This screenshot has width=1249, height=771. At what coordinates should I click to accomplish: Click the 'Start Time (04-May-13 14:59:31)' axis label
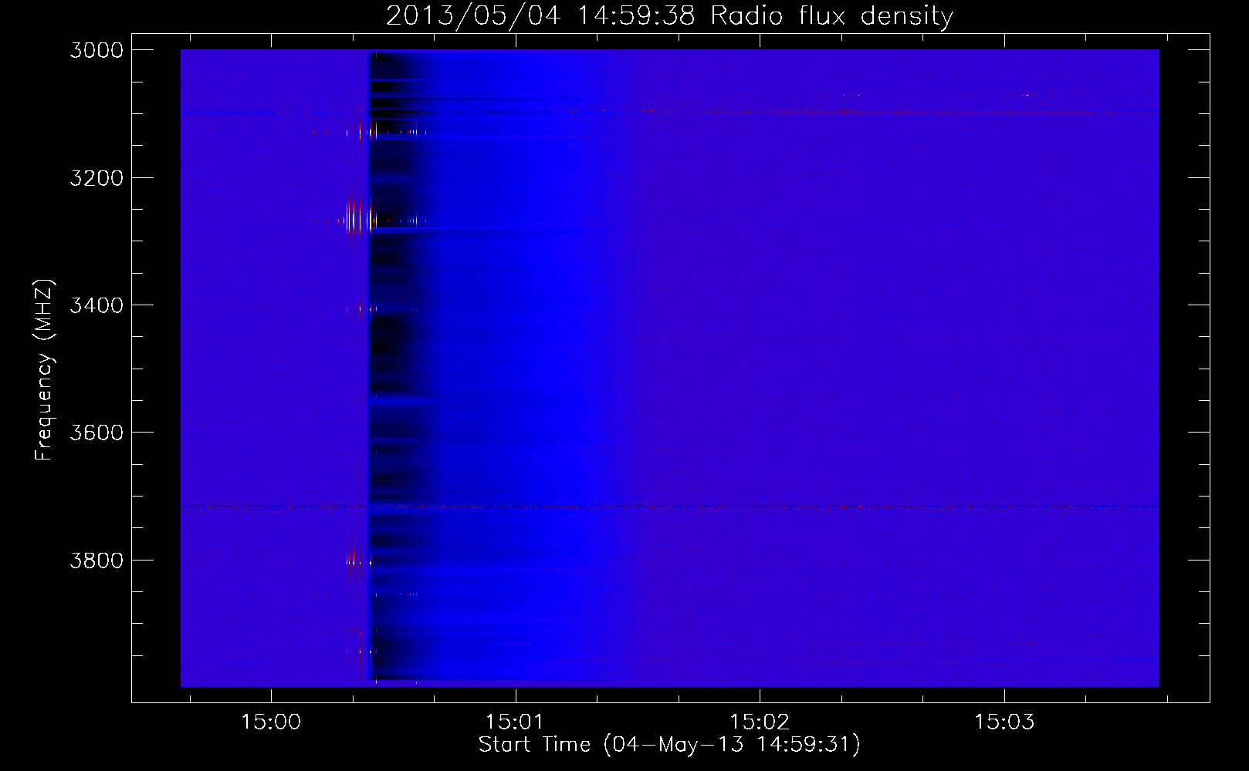click(669, 745)
